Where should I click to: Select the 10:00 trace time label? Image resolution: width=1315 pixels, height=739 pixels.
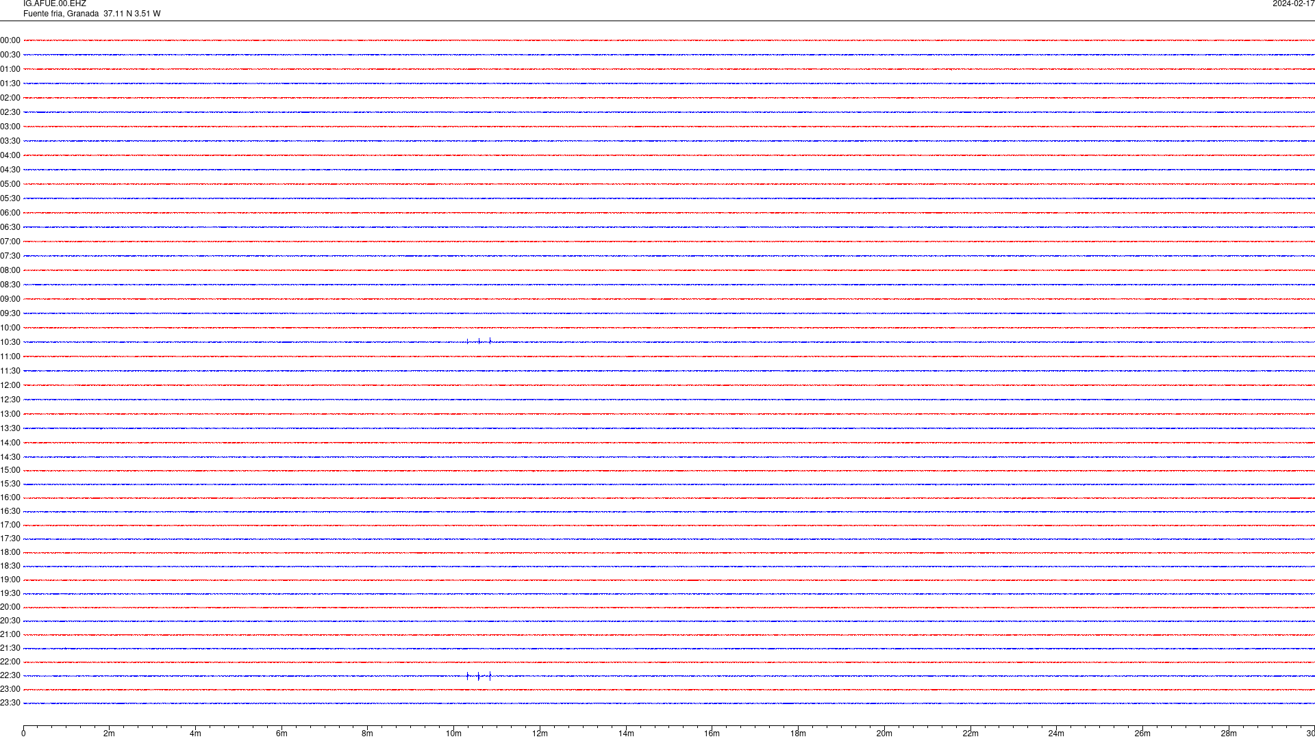10,328
